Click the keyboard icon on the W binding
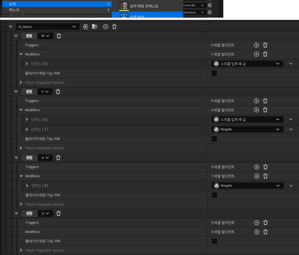This screenshot has height=255, width=299. coord(29,36)
